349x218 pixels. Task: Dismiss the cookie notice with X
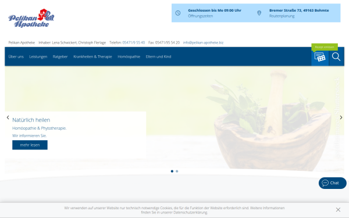pos(338,209)
